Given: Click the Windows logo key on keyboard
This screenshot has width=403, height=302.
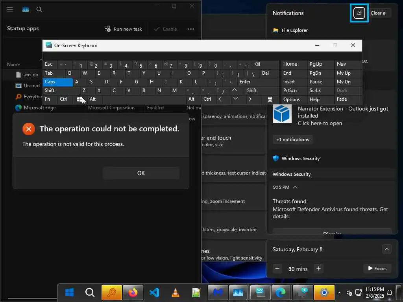Looking at the screenshot, I should [80, 99].
